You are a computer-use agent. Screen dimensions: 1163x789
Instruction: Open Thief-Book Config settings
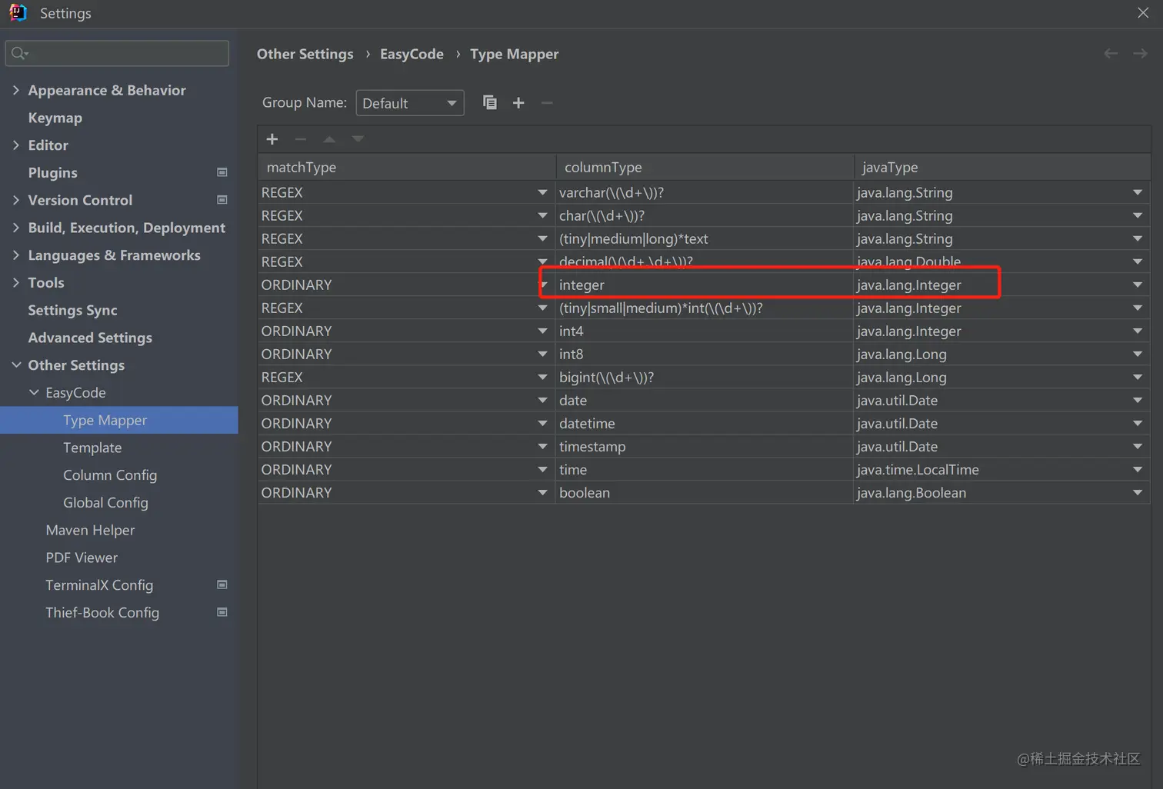point(102,612)
